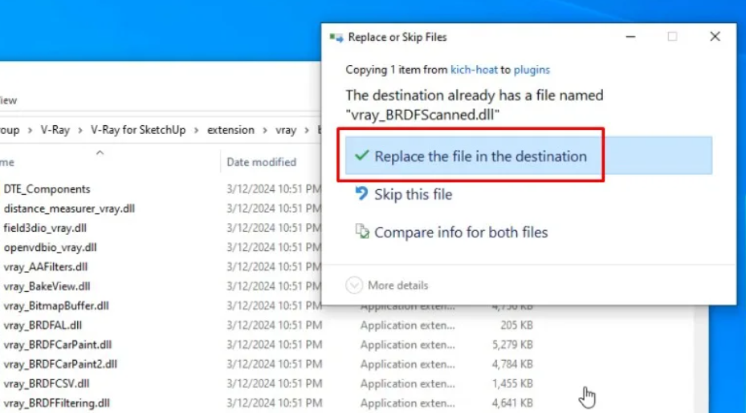This screenshot has height=413, width=746.
Task: Go to the extension folder in breadcrumb
Action: click(230, 130)
